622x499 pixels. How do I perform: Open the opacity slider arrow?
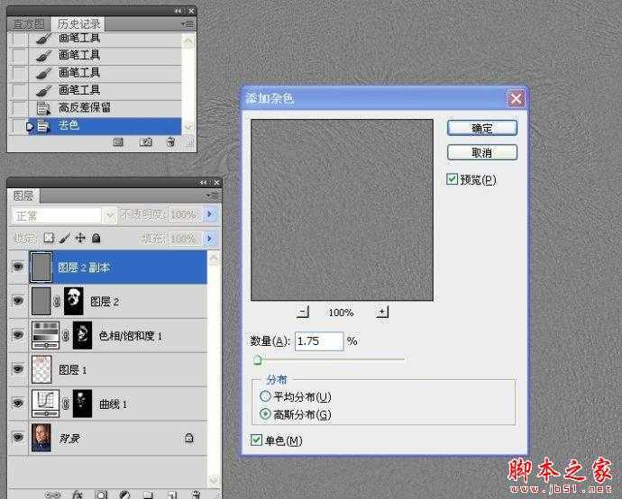(x=209, y=214)
